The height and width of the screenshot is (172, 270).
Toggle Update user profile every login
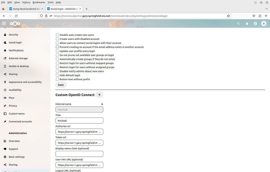[x=57, y=51]
